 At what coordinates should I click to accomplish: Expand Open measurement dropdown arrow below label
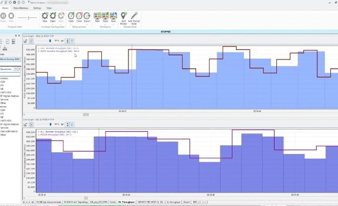pyautogui.click(x=71, y=24)
